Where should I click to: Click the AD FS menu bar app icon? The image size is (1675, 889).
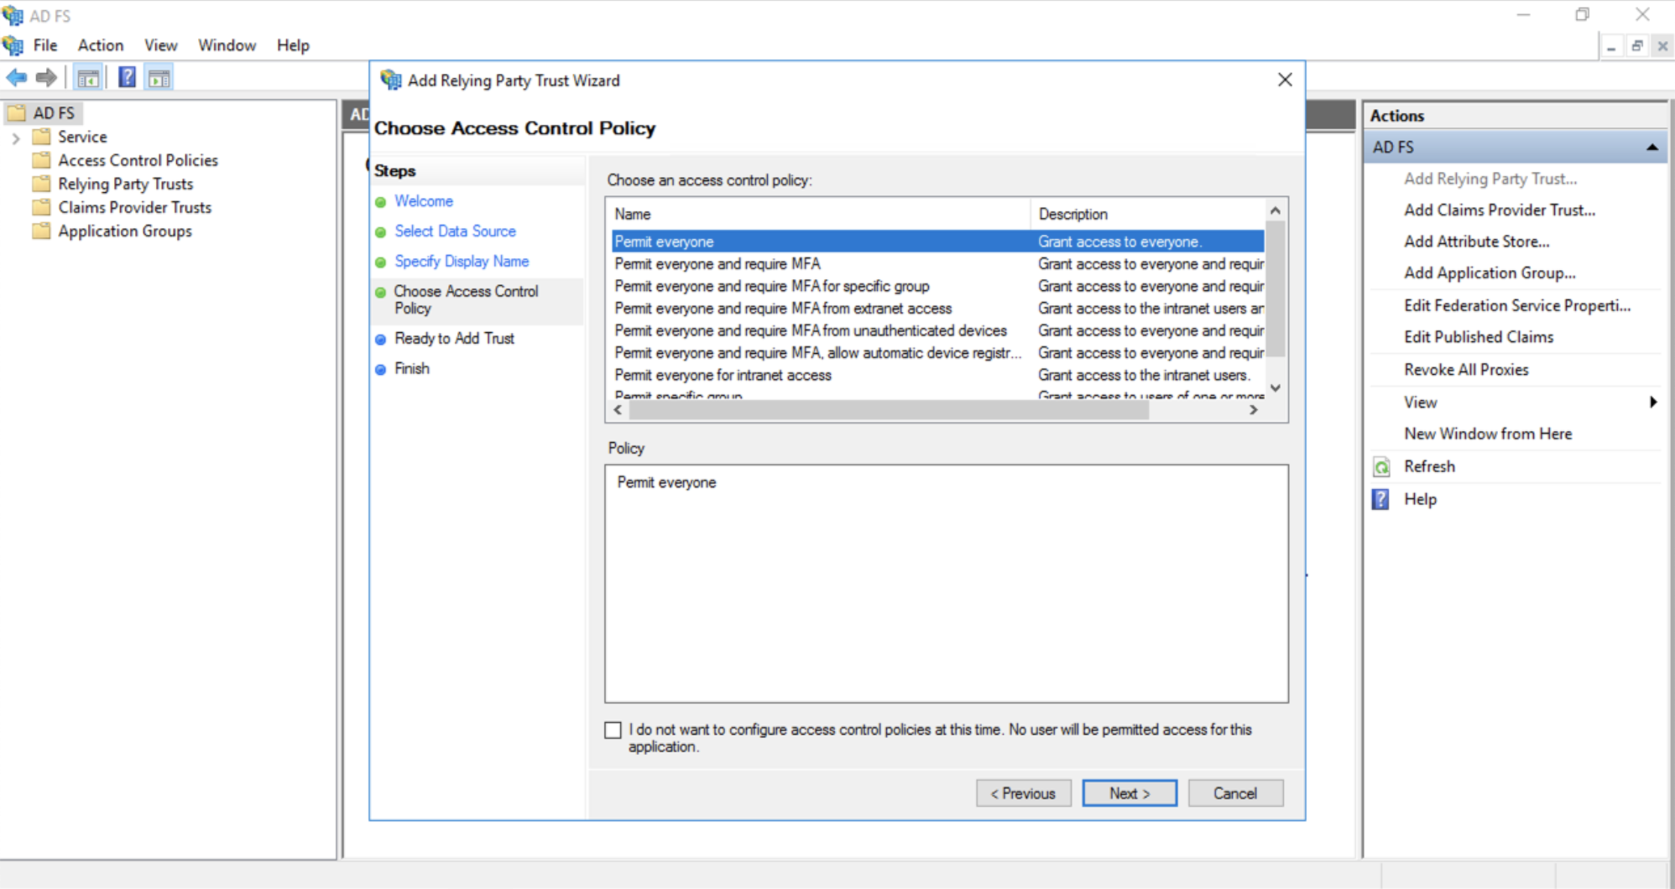(13, 45)
